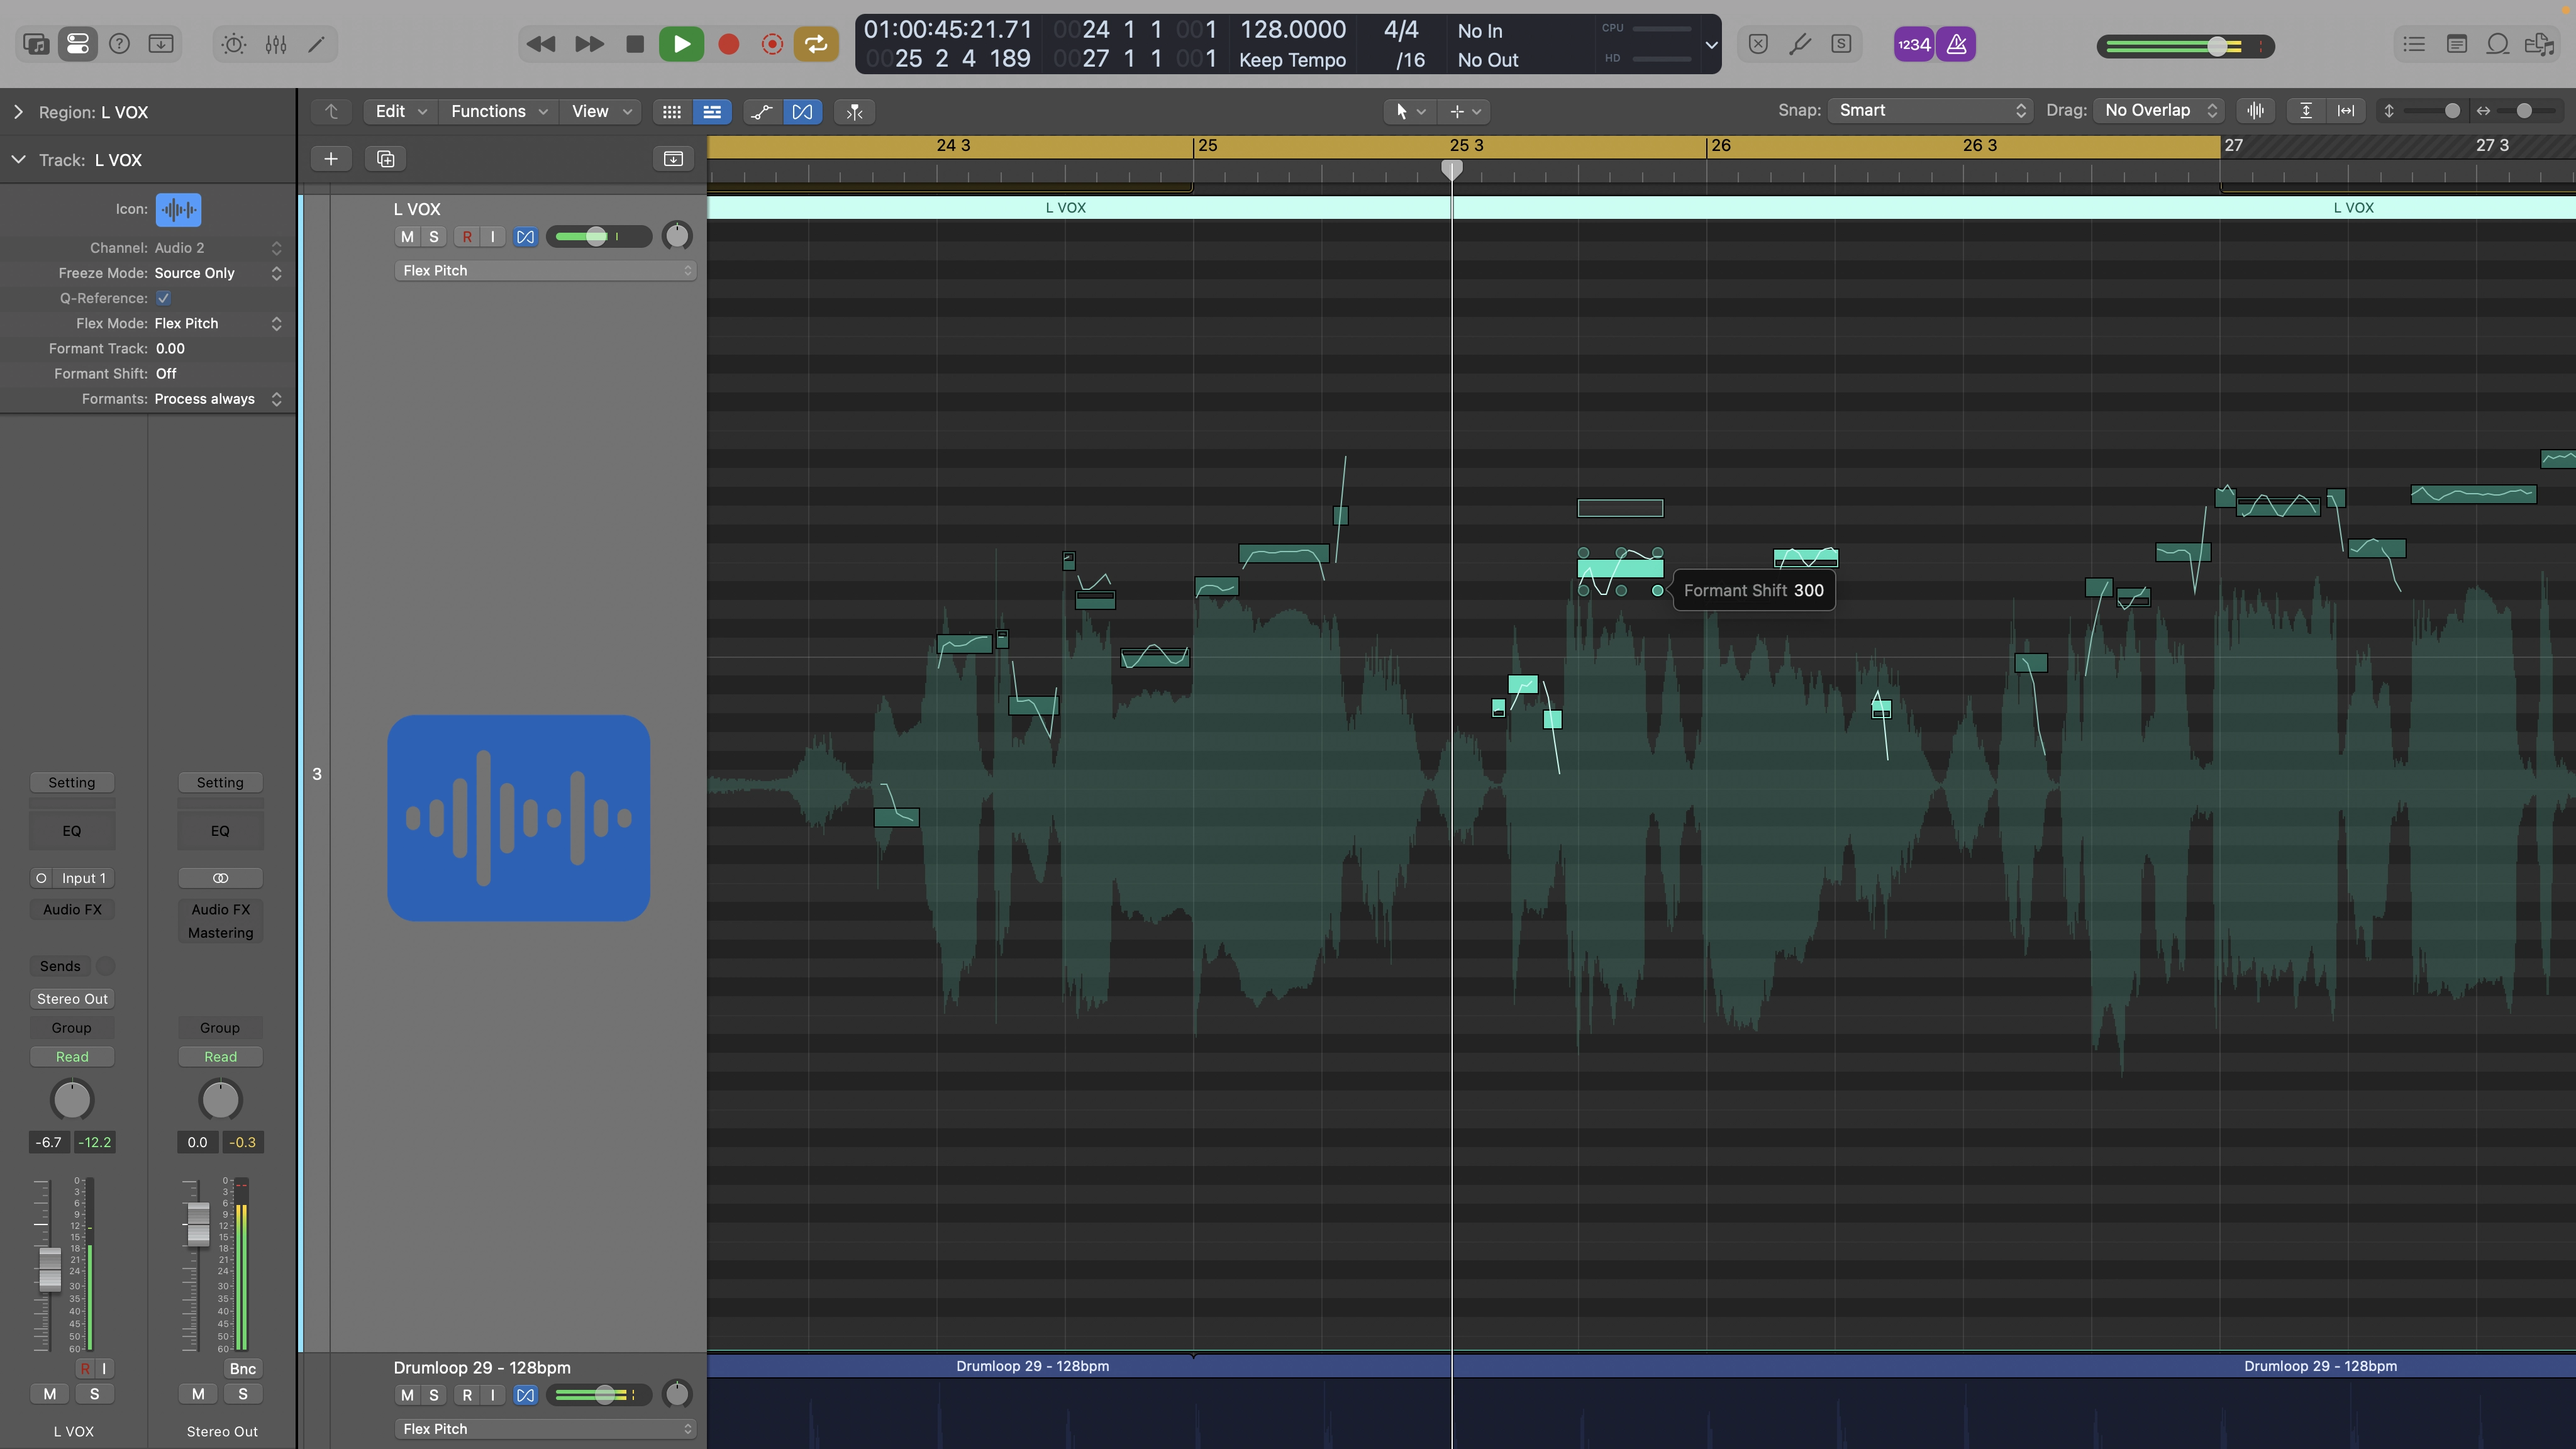Click the Rewind transport button

point(541,44)
